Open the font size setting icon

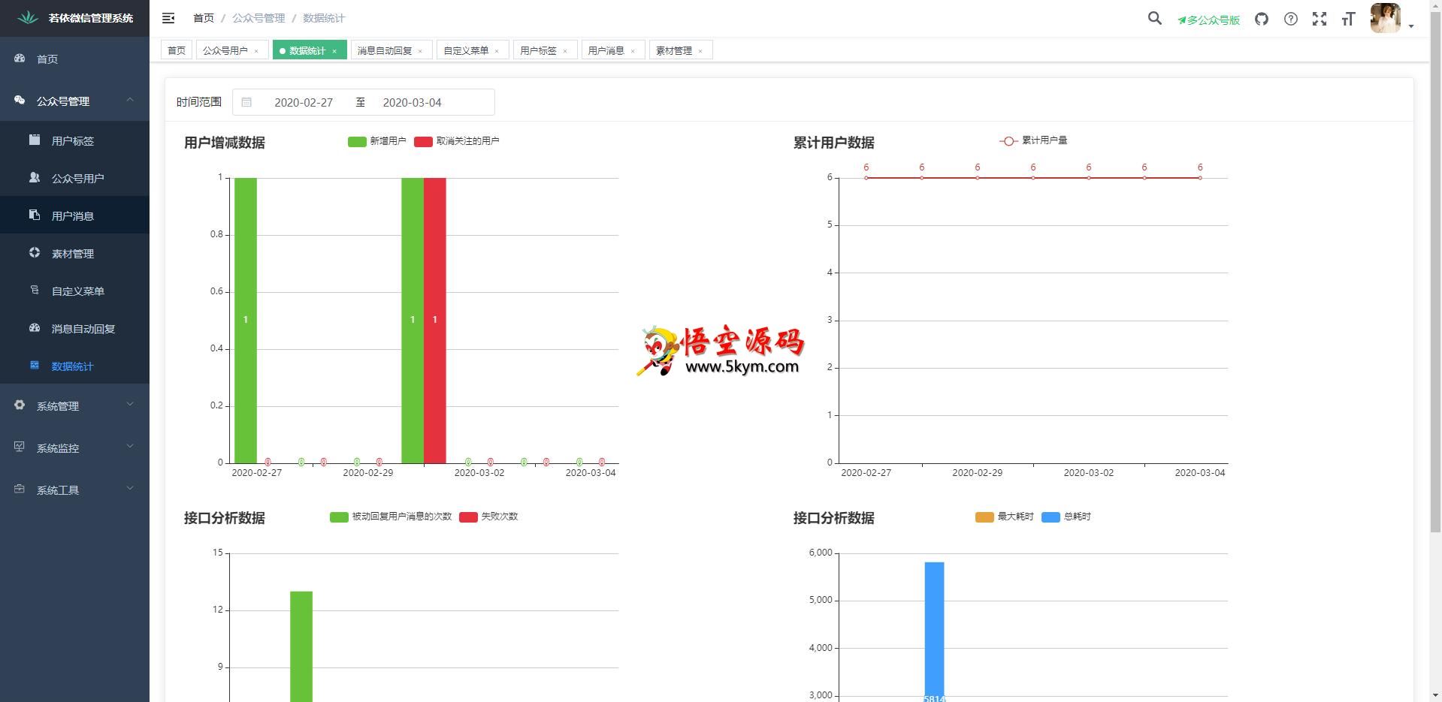click(1348, 19)
